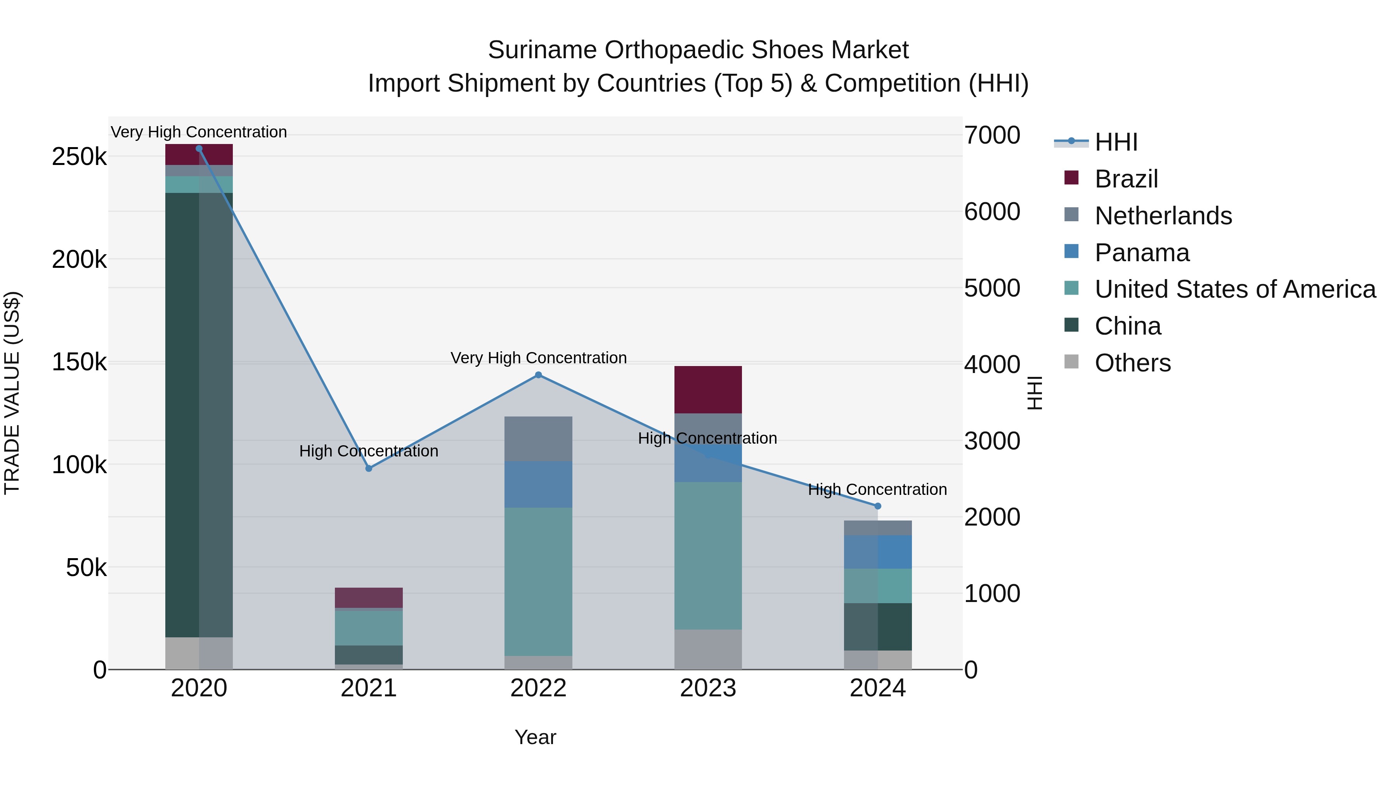Click the 'High Concentration' annotation near 2021
Screen dimensions: 1397x786
tap(369, 451)
